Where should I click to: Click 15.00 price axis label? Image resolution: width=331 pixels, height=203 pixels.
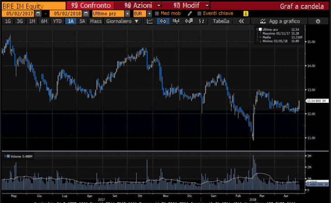point(311,42)
